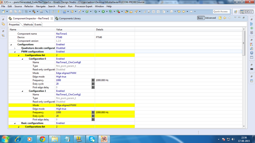Switch inspector to Basic view

(200, 18)
